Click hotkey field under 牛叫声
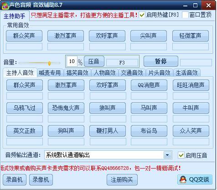The height and width of the screenshot is (190, 217). (x=191, y=119)
